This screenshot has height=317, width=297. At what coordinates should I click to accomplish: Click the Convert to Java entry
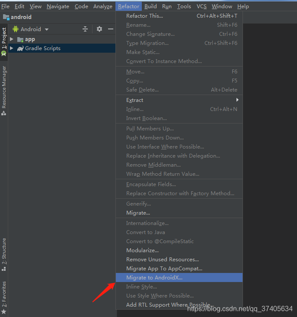[179, 232]
